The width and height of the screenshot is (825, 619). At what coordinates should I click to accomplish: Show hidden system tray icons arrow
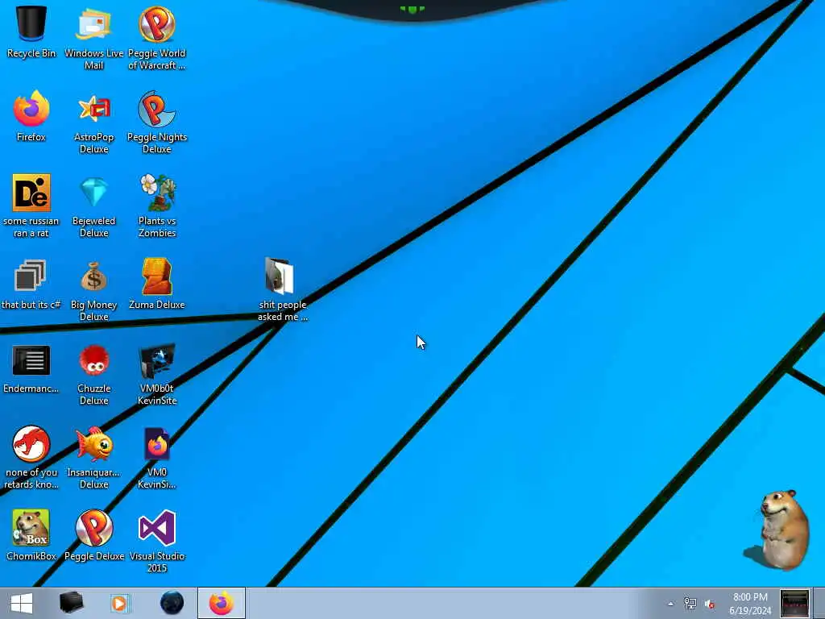pos(670,604)
